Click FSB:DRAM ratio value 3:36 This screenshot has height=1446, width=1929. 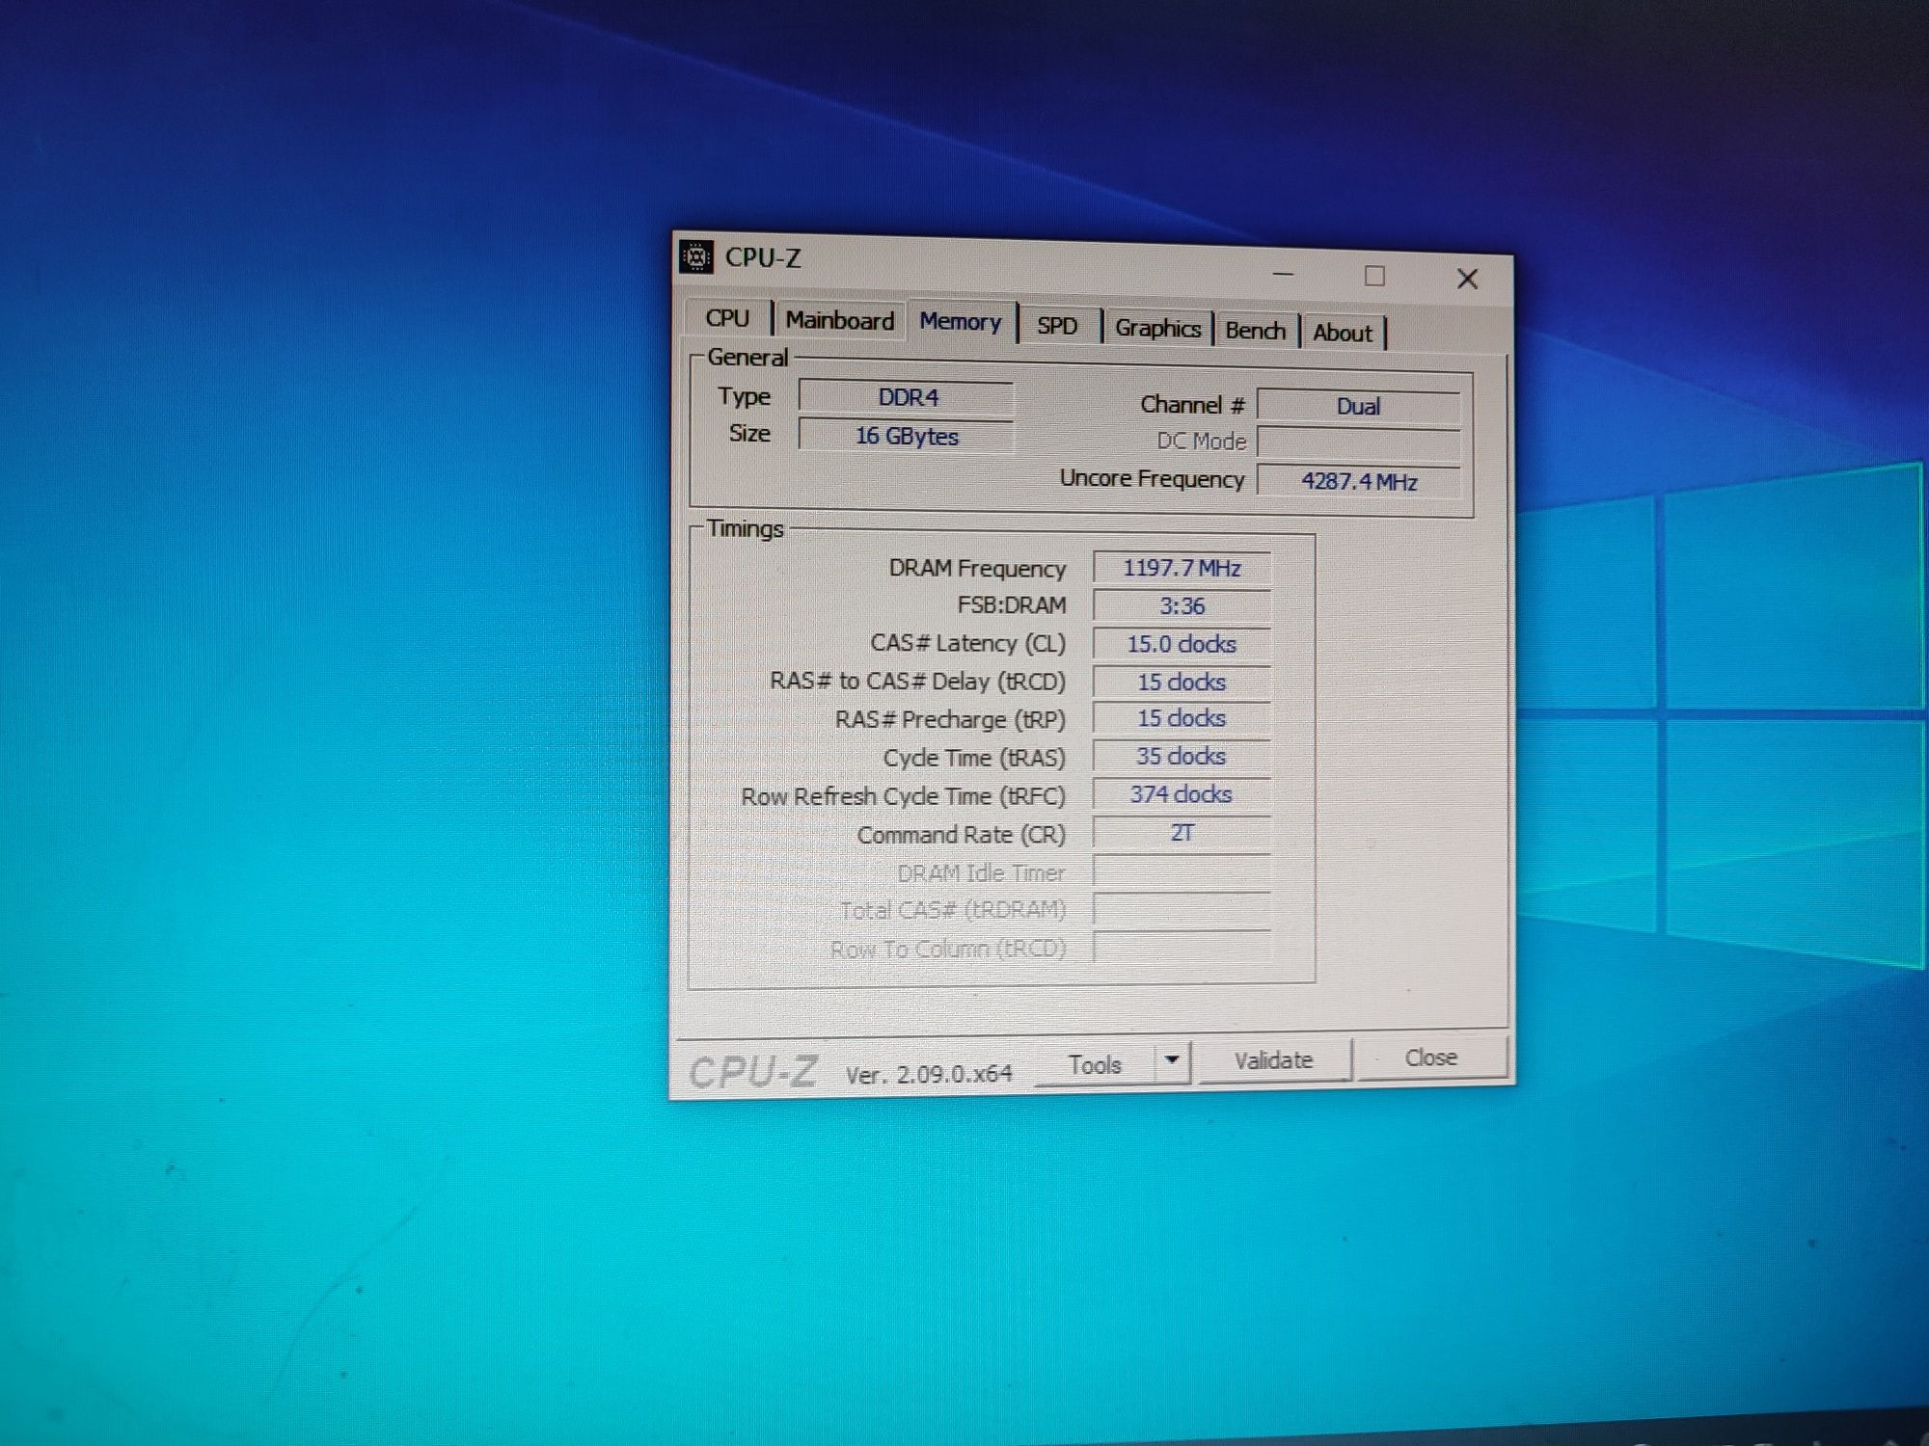[x=1182, y=605]
